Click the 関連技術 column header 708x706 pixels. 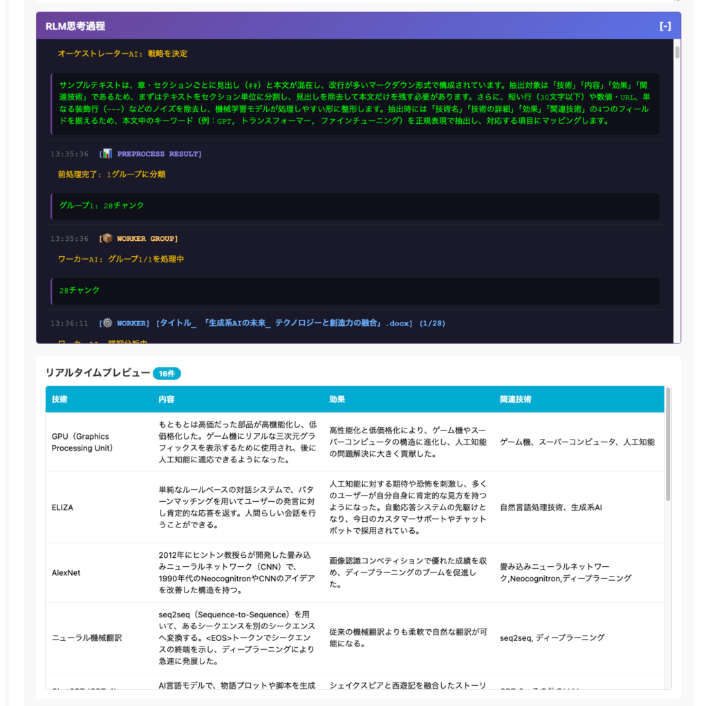(x=515, y=399)
